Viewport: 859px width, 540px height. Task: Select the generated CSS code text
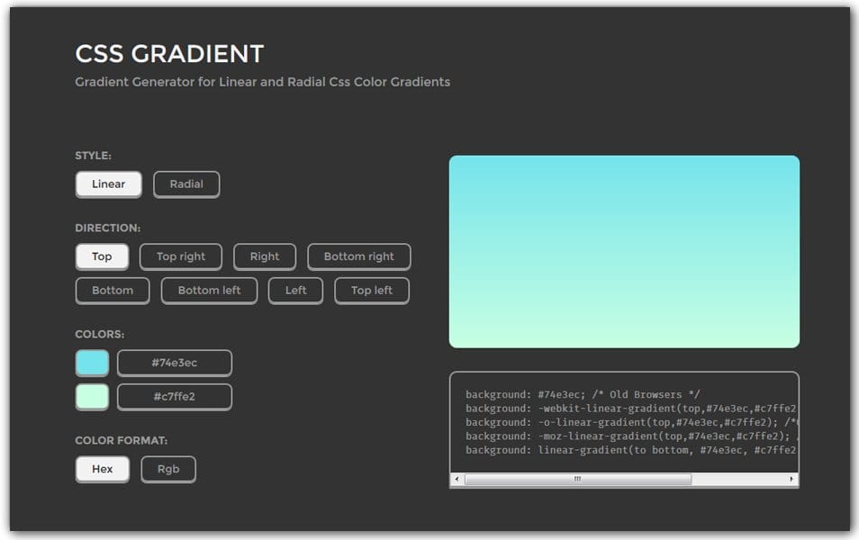(621, 421)
